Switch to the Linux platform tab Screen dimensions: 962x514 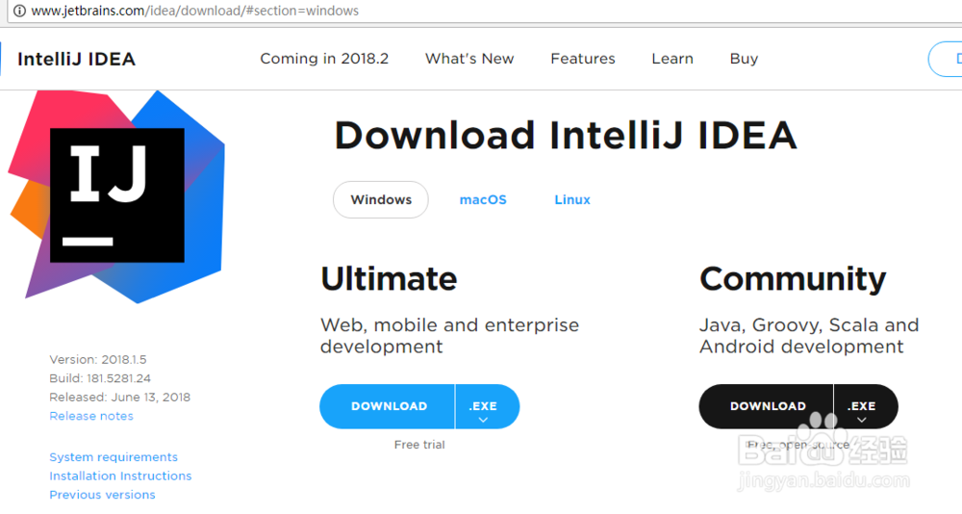point(572,199)
